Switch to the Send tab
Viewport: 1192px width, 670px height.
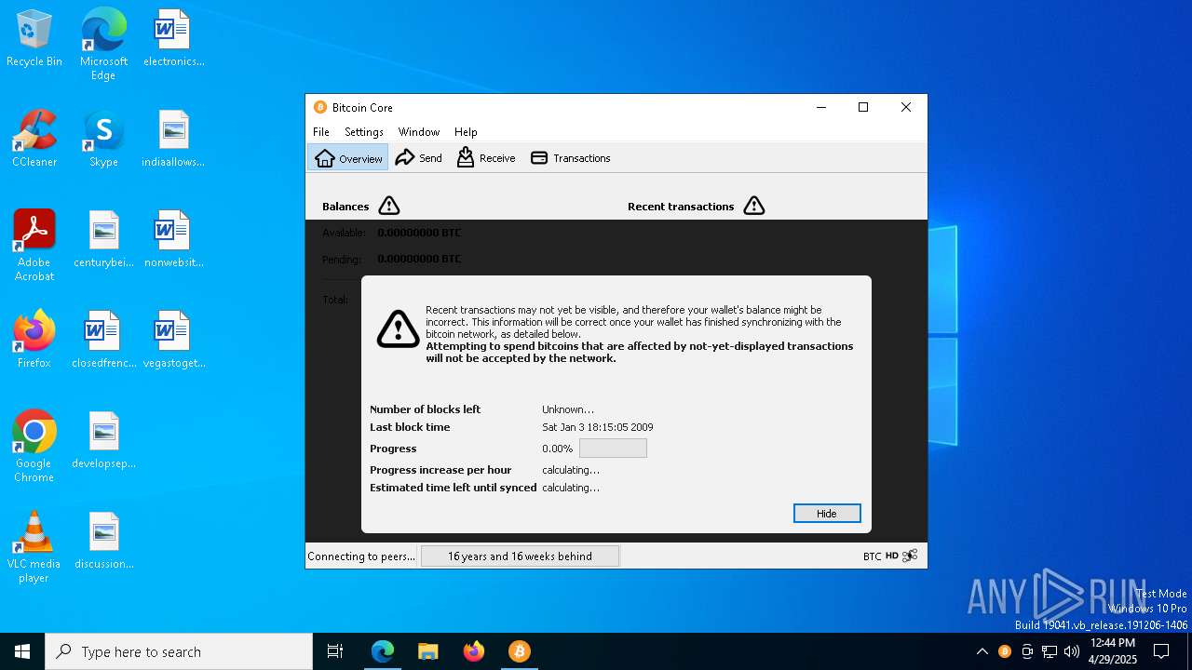coord(419,158)
